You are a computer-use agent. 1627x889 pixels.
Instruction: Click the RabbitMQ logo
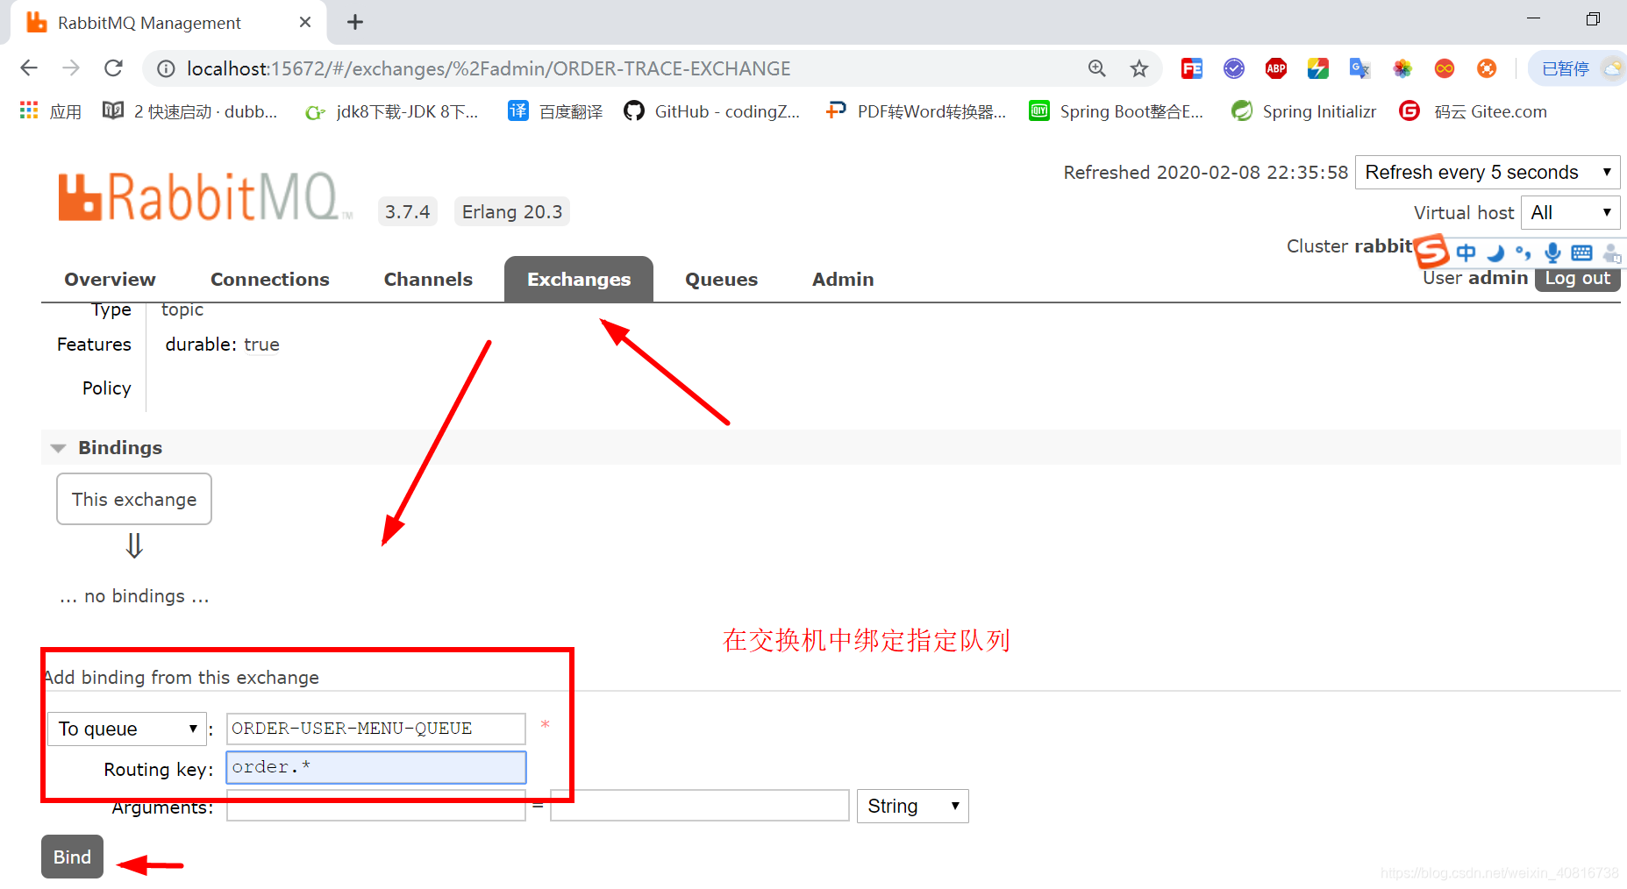click(x=205, y=196)
